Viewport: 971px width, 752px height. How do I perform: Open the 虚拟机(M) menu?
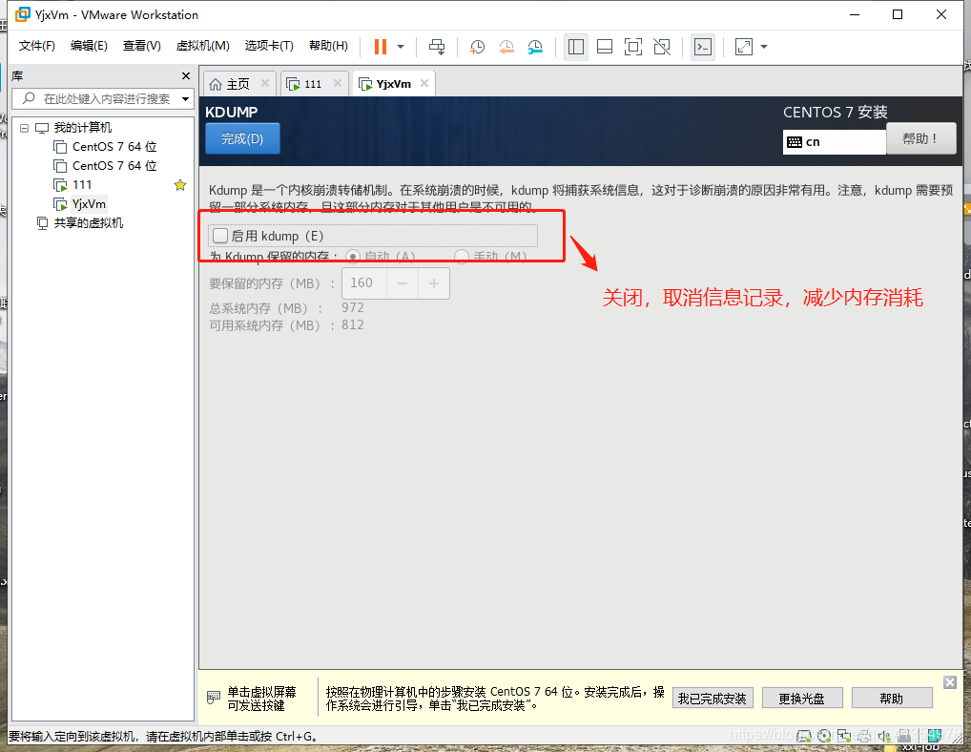203,45
